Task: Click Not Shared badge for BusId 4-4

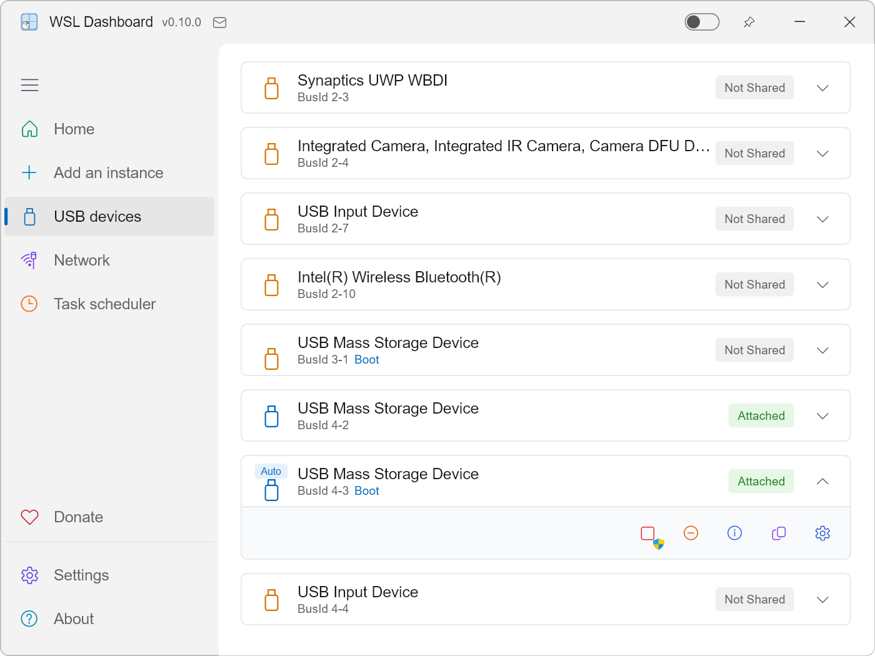Action: pos(754,600)
